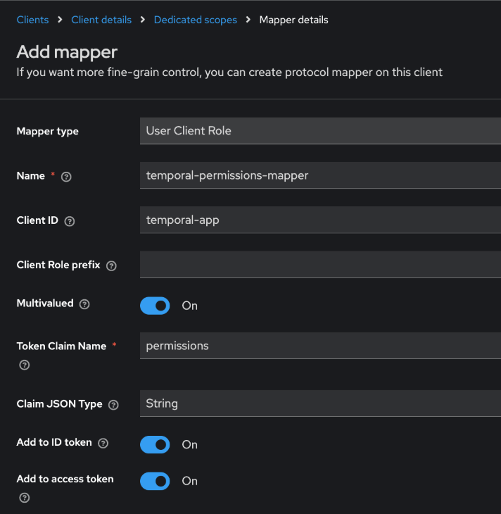Open help icon next to Name label
This screenshot has height=514, width=501.
click(66, 177)
